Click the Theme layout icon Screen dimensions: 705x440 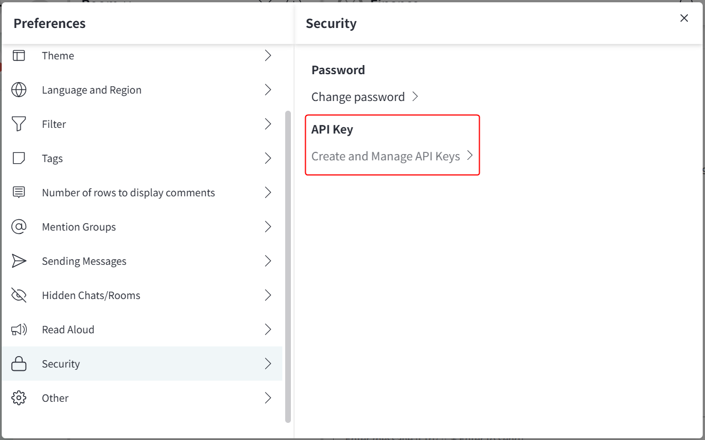tap(19, 55)
